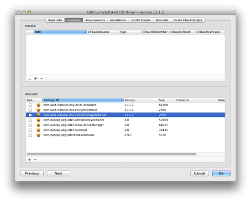Sort Installs by CFBundleName column header

102,32
